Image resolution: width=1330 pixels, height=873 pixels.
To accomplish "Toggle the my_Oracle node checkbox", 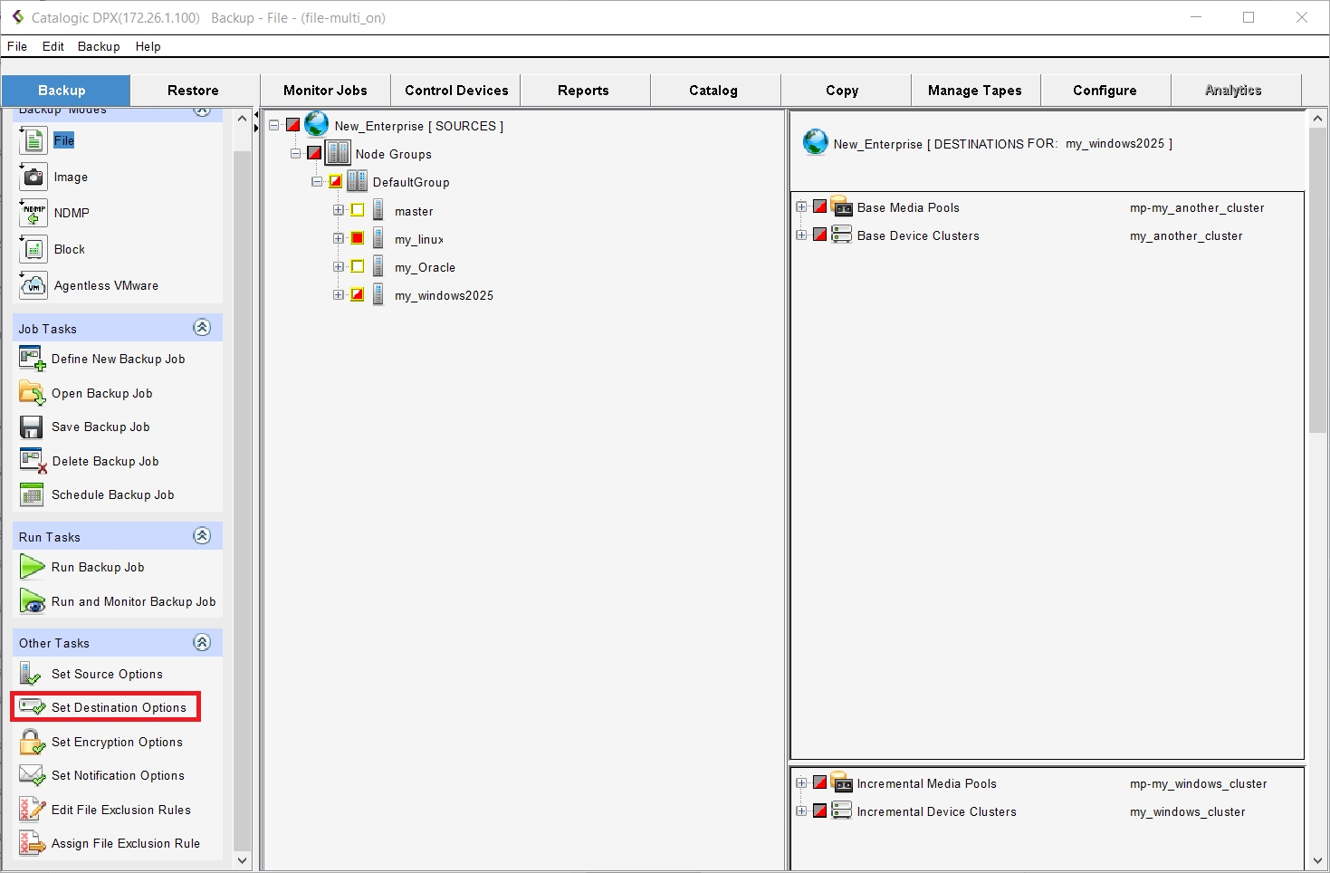I will 358,267.
